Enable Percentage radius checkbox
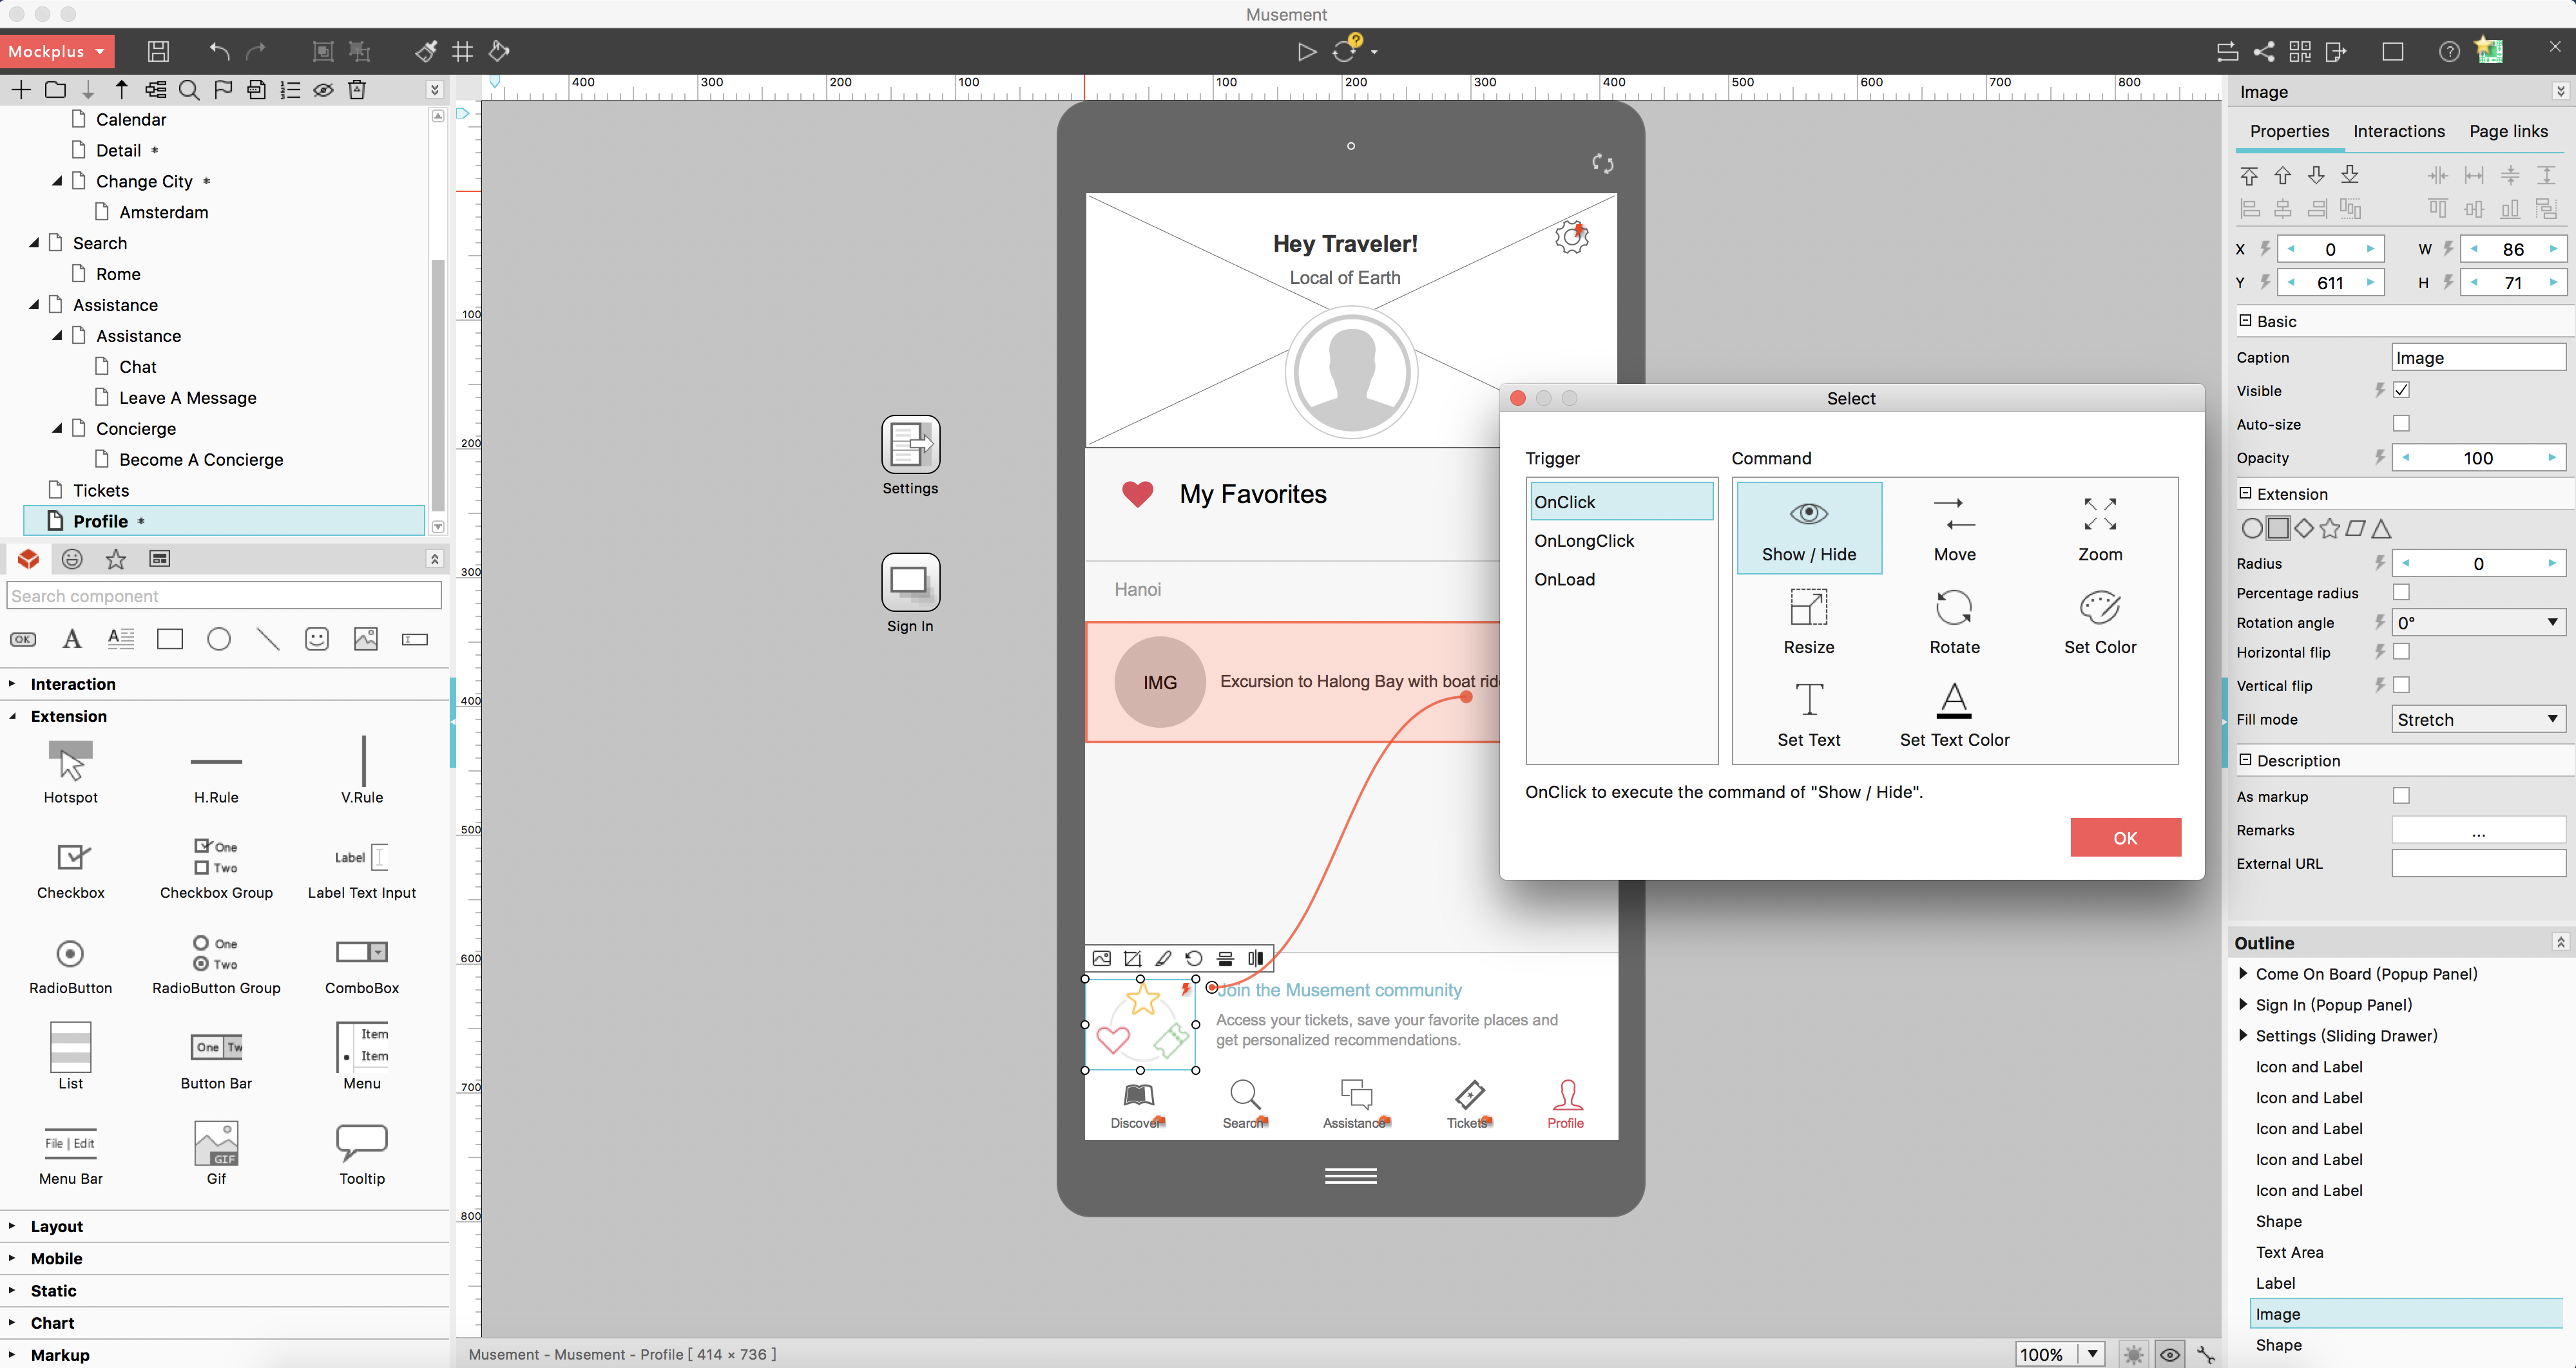Screen dimensions: 2576x1368 [2401, 591]
